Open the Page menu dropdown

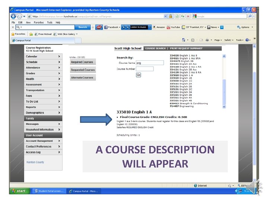(218, 40)
